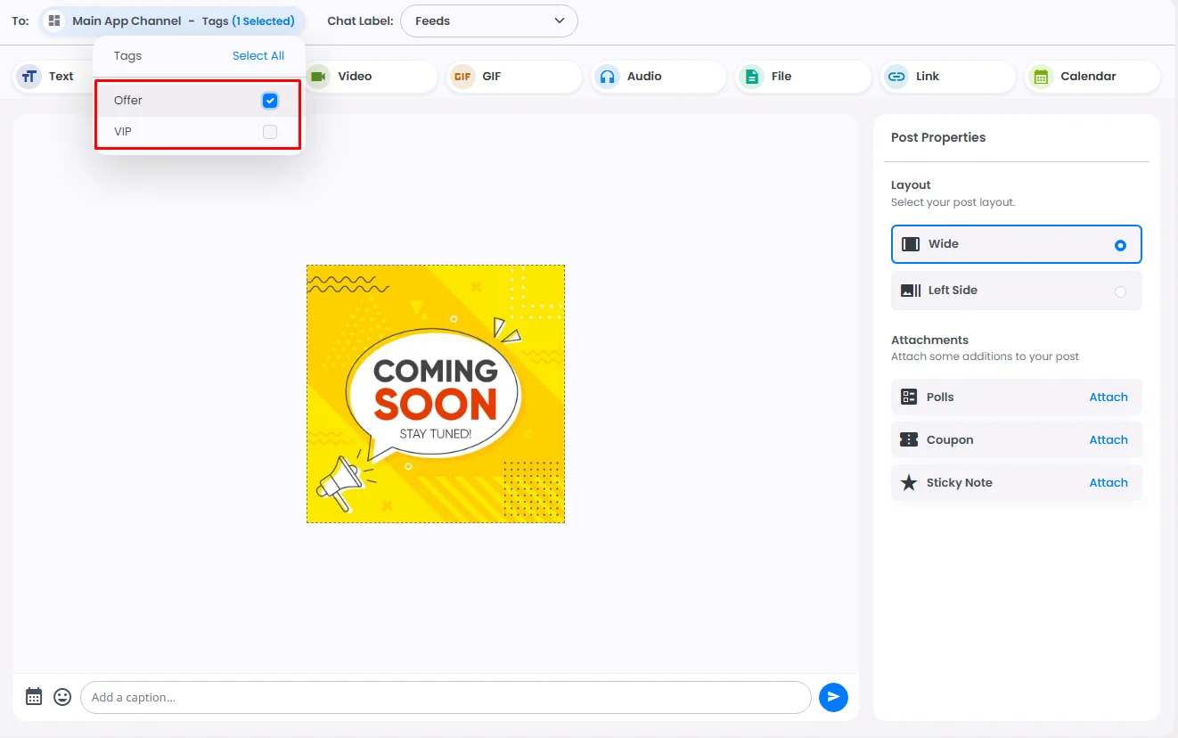Attach a coupon to the post
This screenshot has height=738, width=1178.
coord(1108,440)
